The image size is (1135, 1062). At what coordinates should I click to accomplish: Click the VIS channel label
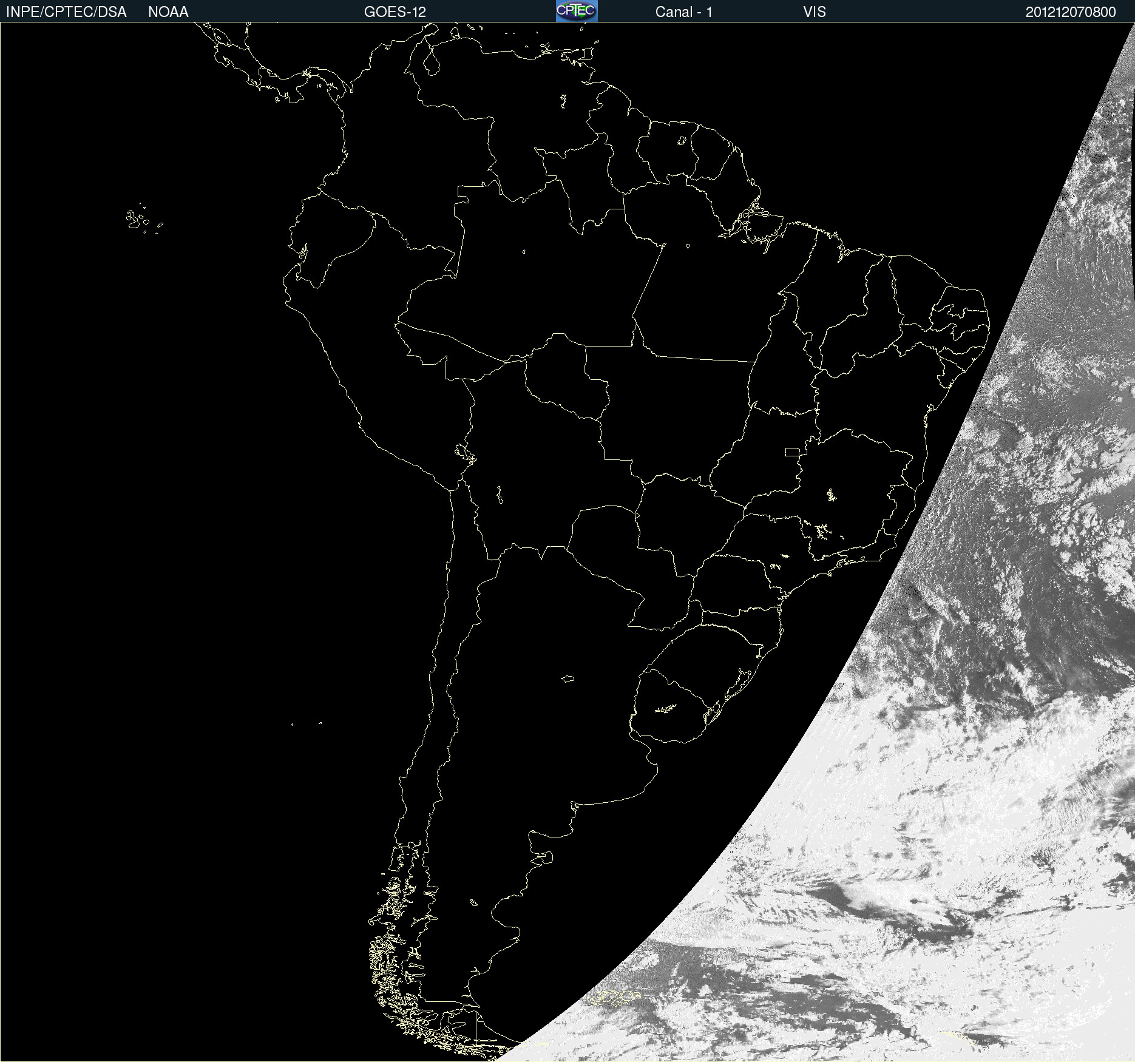tap(814, 12)
